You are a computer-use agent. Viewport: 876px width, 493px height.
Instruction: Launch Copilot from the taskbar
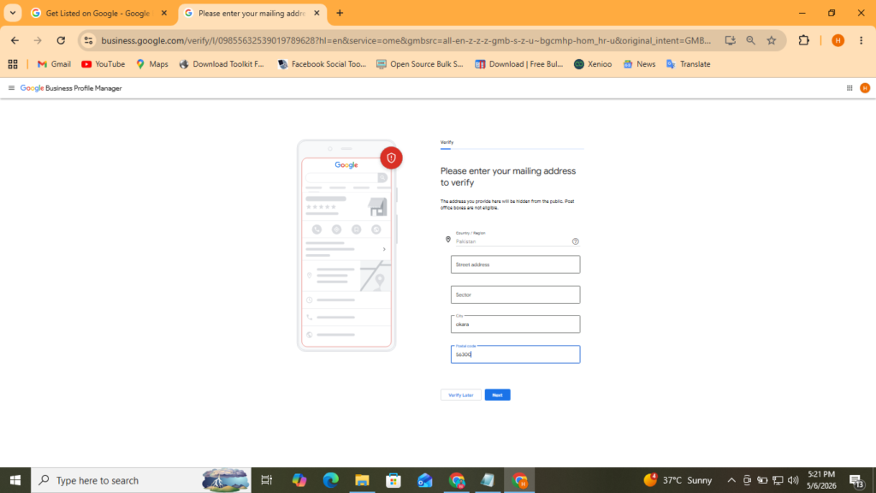point(299,480)
